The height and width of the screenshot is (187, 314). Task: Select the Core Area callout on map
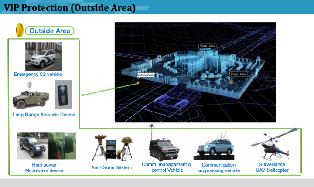point(208,46)
